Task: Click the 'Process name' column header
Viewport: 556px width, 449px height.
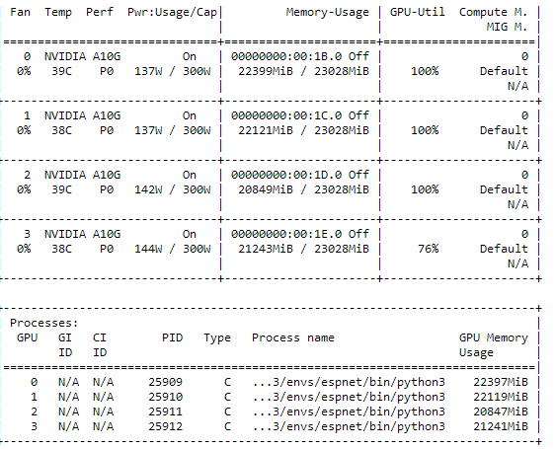Action: pos(293,337)
